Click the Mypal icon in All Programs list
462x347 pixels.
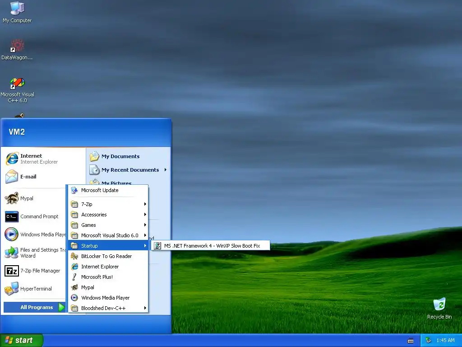(x=74, y=287)
